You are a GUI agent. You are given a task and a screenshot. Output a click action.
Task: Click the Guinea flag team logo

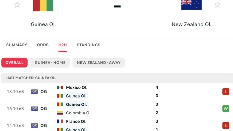(43, 6)
